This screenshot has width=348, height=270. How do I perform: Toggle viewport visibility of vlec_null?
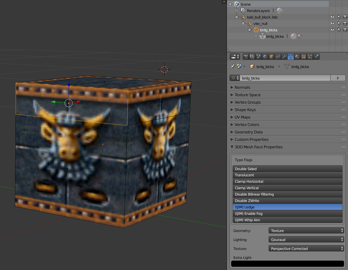[332, 23]
